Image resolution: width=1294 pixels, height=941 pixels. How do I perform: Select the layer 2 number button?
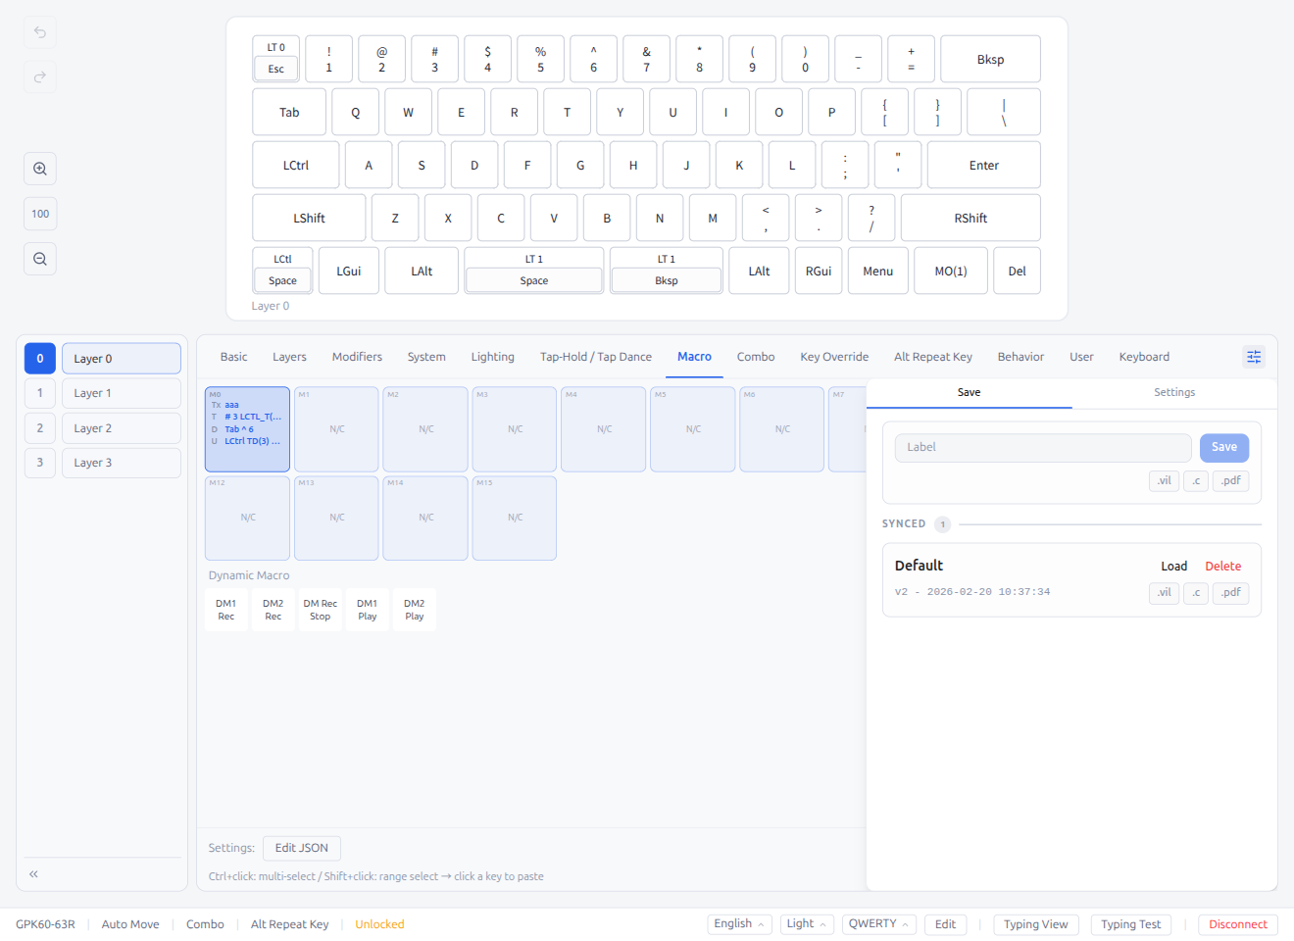click(40, 428)
